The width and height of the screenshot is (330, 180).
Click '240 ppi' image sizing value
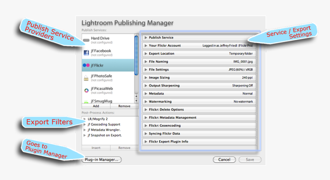(247, 78)
